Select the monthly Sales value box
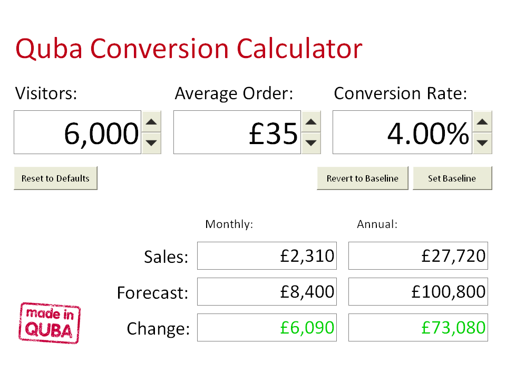 (x=267, y=256)
